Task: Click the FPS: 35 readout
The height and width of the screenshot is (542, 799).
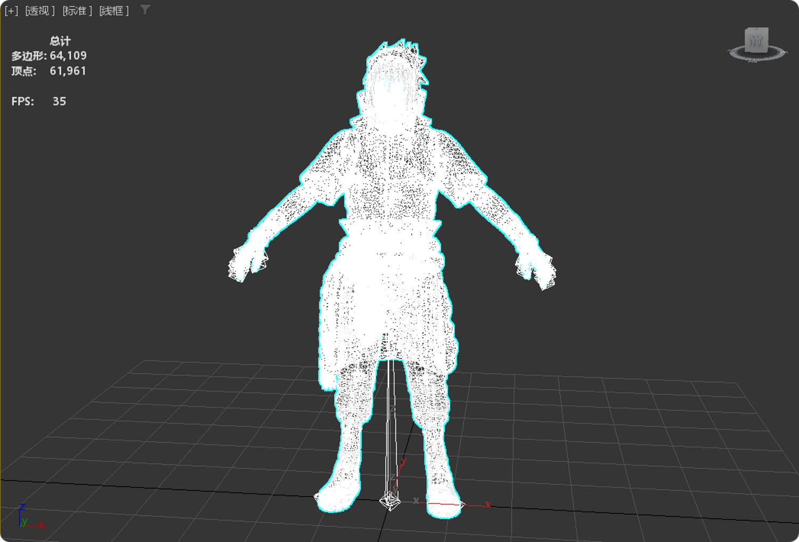Action: tap(39, 101)
